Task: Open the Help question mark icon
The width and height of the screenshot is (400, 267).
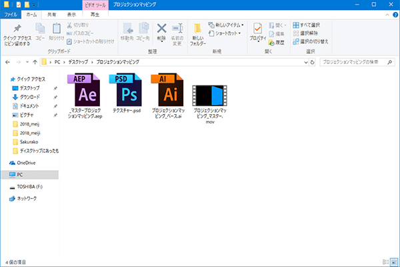Action: (395, 15)
